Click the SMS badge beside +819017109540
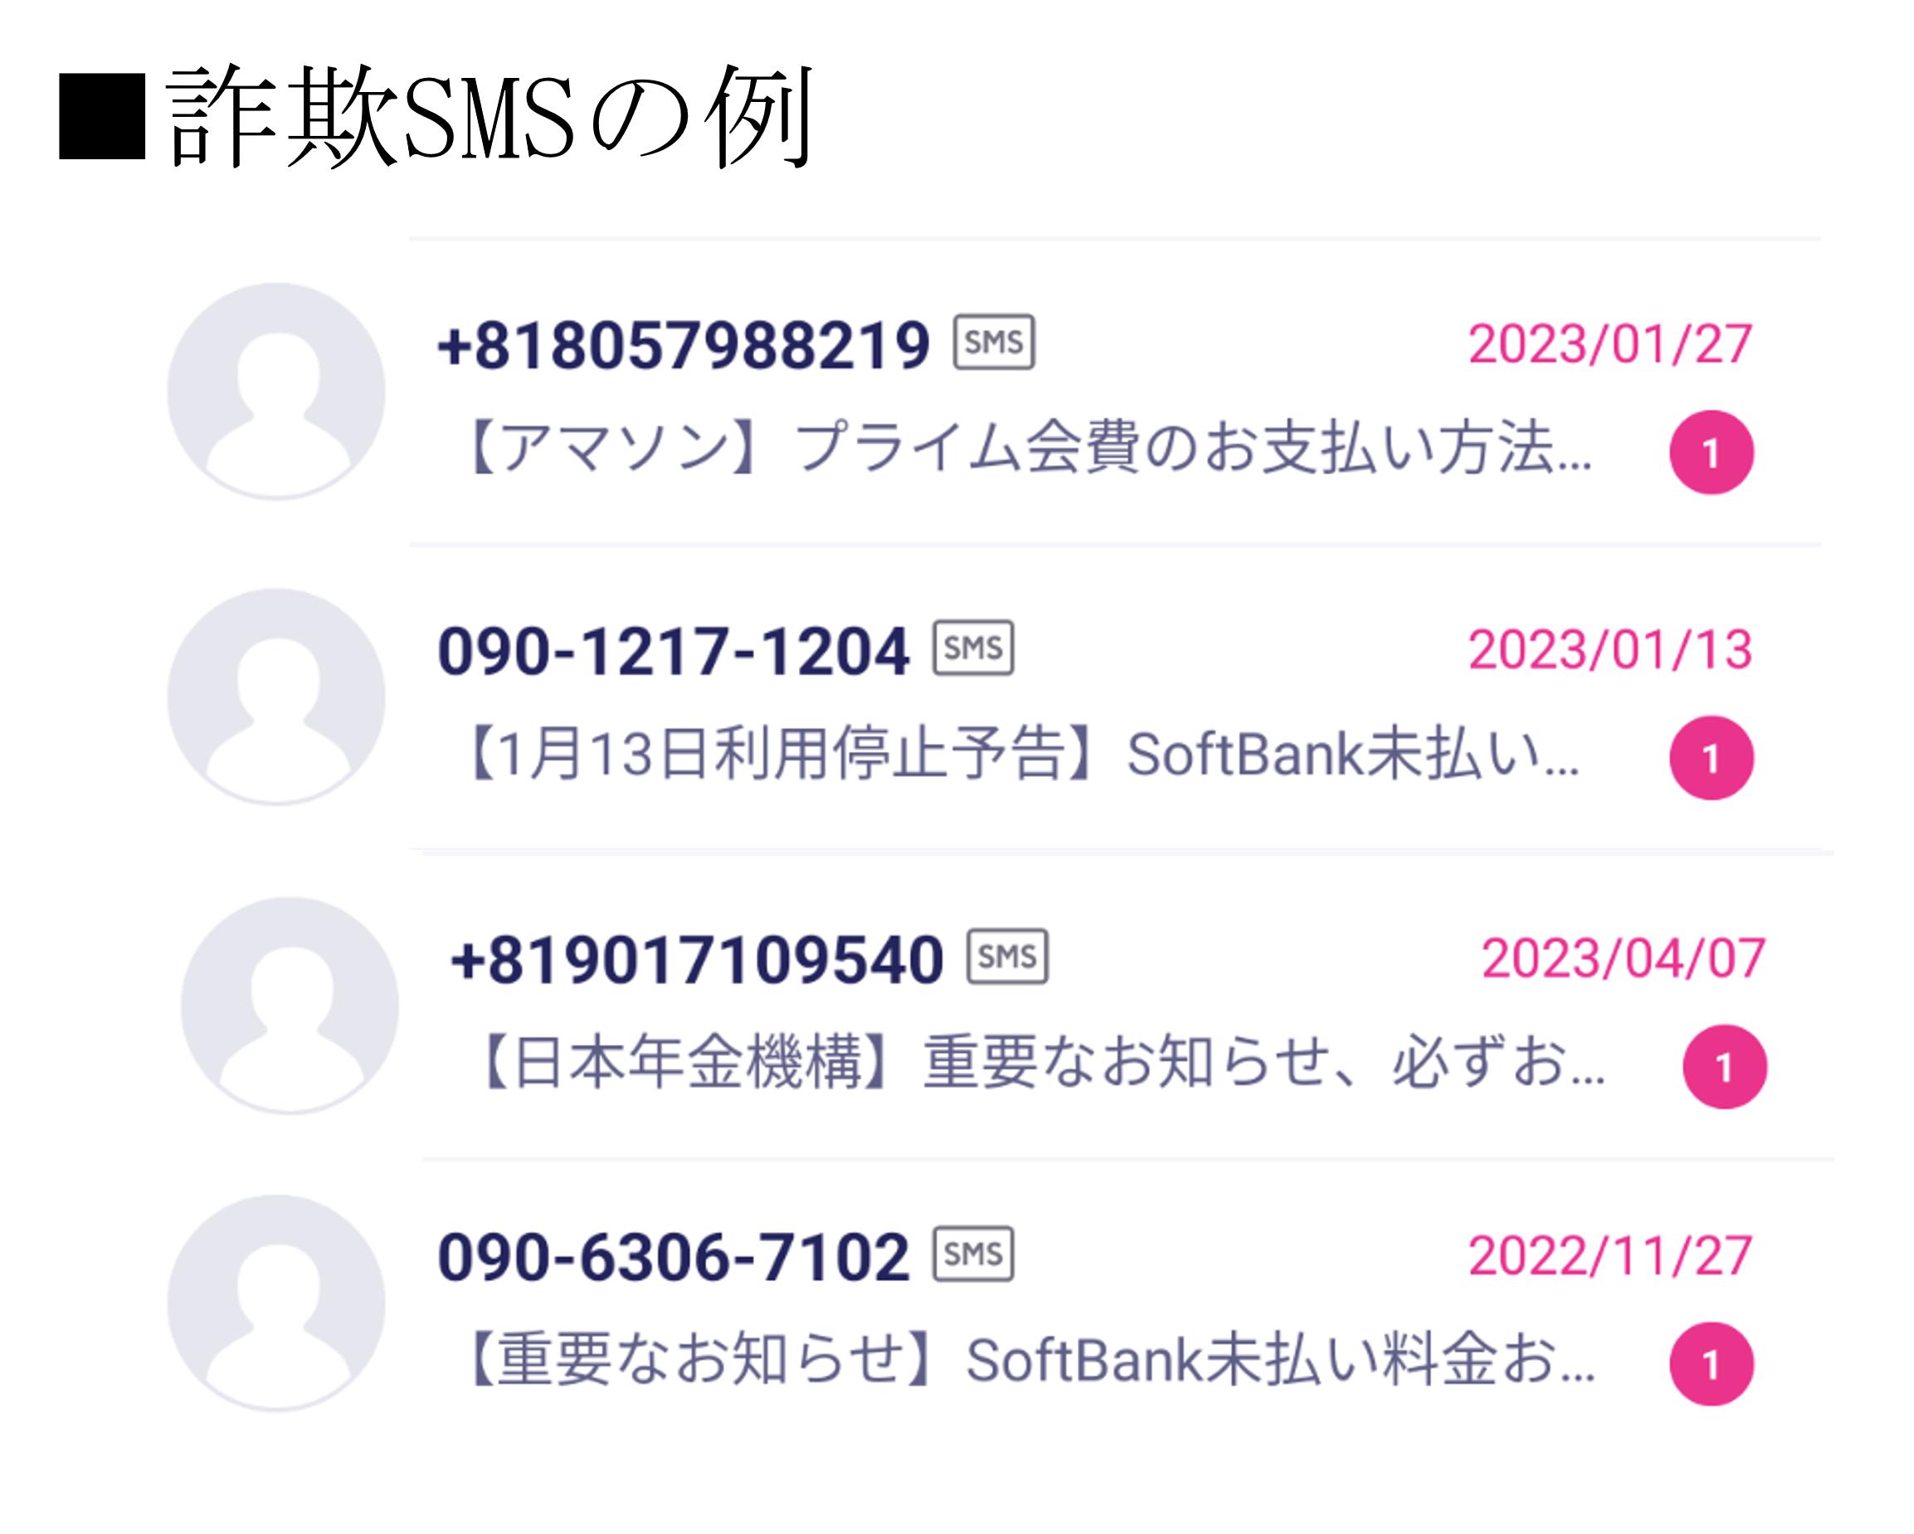Viewport: 1914px width, 1534px height. point(1006,956)
